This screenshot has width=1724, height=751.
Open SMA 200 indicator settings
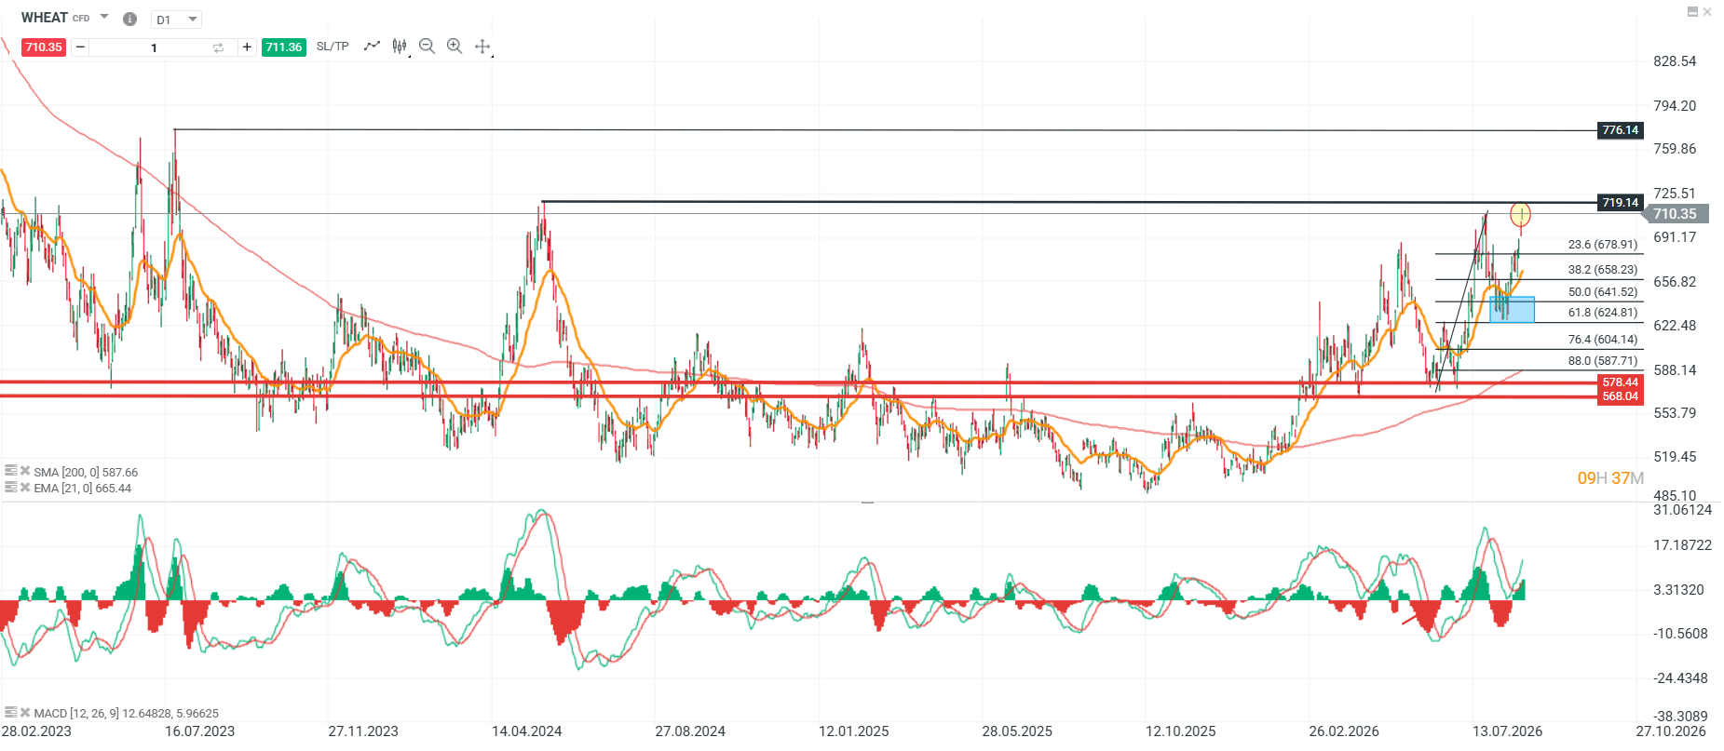point(11,471)
